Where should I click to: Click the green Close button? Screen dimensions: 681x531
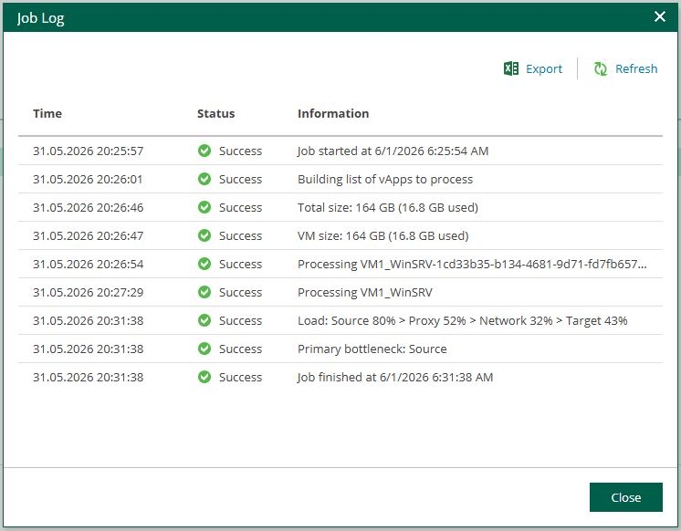pyautogui.click(x=626, y=497)
